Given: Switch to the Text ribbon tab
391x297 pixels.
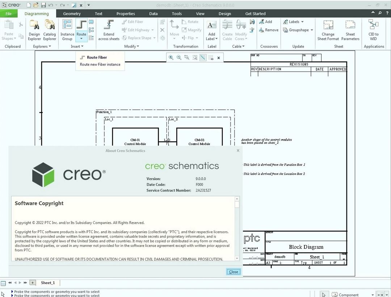Looking at the screenshot, I should [x=98, y=14].
